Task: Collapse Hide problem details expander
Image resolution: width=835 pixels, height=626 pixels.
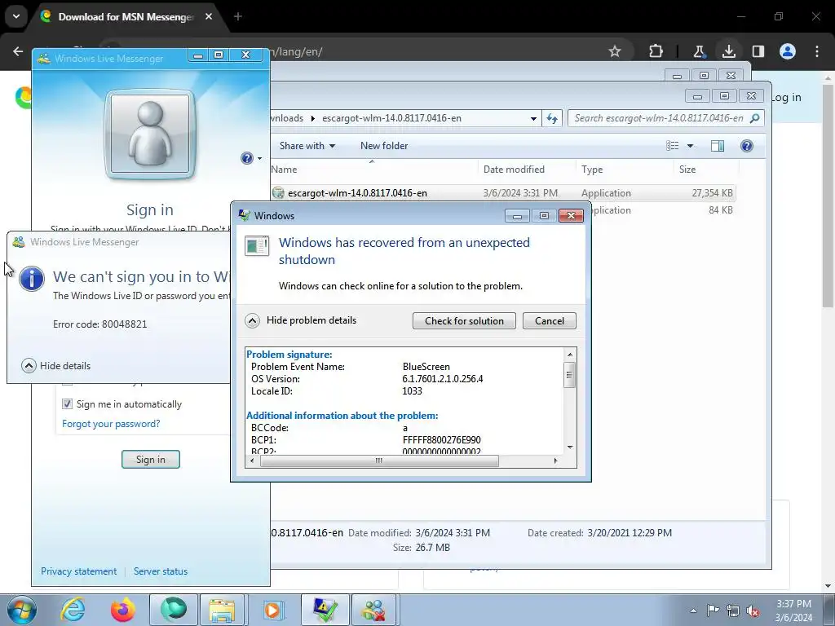Action: [x=301, y=320]
